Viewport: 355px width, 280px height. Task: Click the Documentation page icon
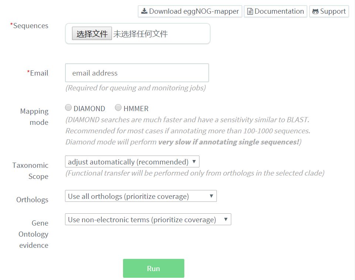tap(250, 11)
